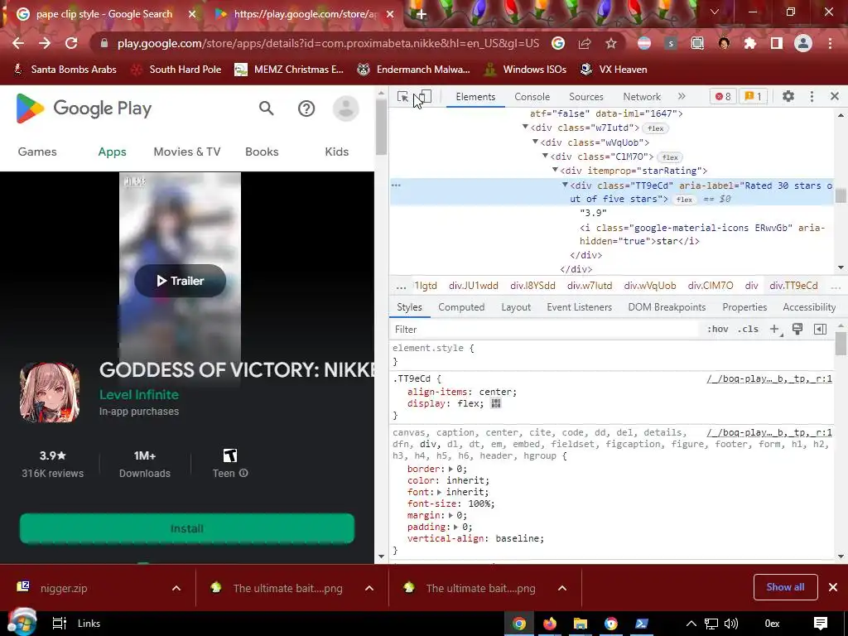
Task: Toggle the :hov element state panel
Action: tap(717, 330)
